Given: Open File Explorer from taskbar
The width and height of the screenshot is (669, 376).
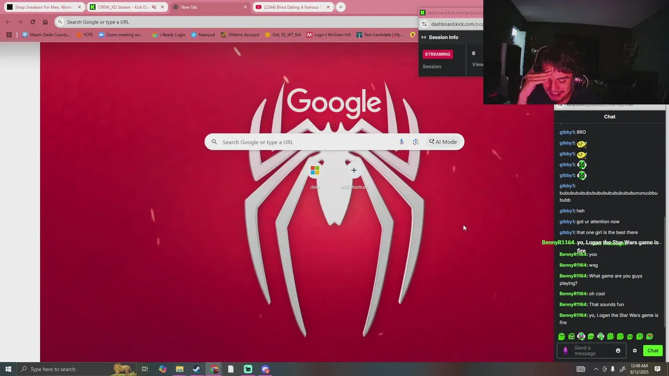Looking at the screenshot, I should point(179,369).
